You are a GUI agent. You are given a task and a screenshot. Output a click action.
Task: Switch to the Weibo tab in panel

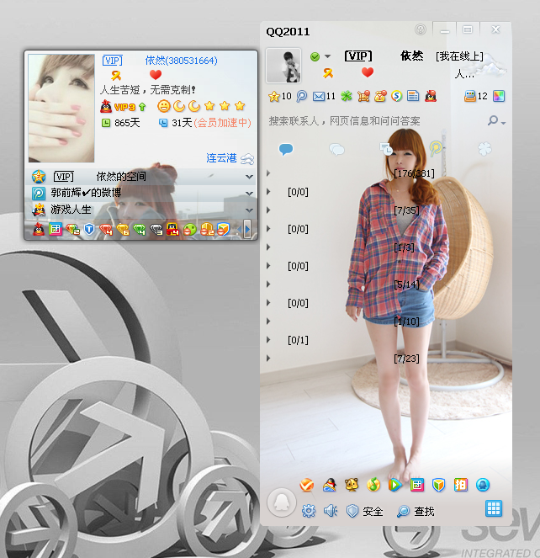(436, 149)
